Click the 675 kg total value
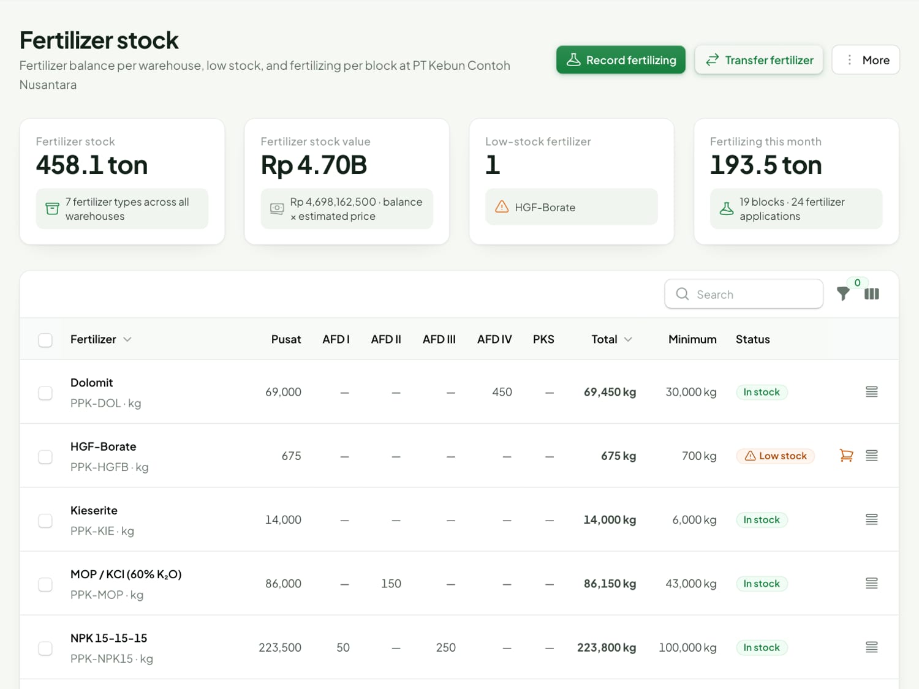This screenshot has width=919, height=689. tap(618, 456)
